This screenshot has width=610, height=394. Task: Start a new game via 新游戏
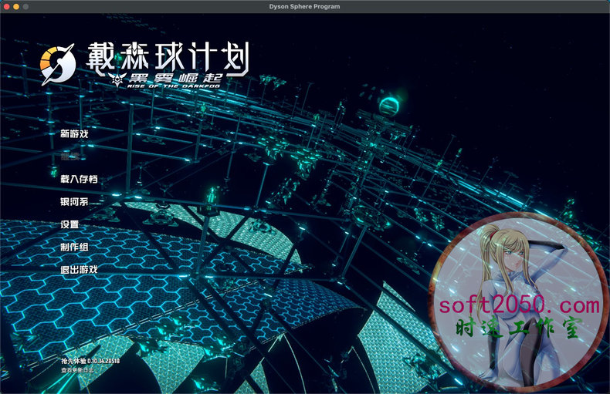(74, 133)
